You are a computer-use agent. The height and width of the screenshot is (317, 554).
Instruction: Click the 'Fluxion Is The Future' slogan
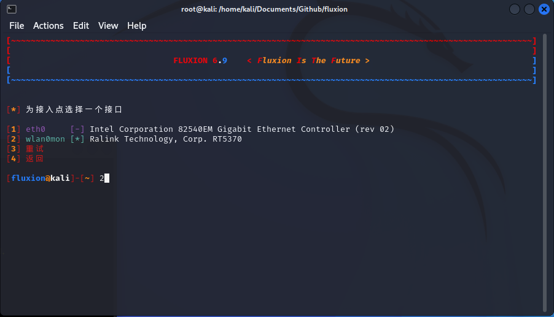coord(308,61)
